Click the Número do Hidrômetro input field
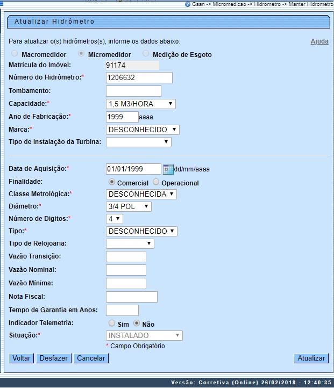The image size is (334, 388). tap(139, 78)
